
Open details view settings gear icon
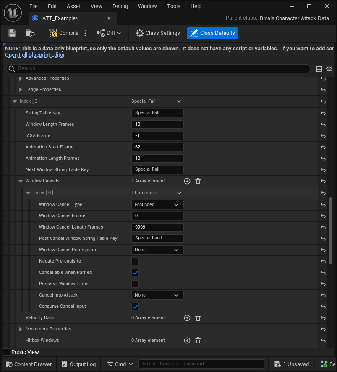[329, 69]
